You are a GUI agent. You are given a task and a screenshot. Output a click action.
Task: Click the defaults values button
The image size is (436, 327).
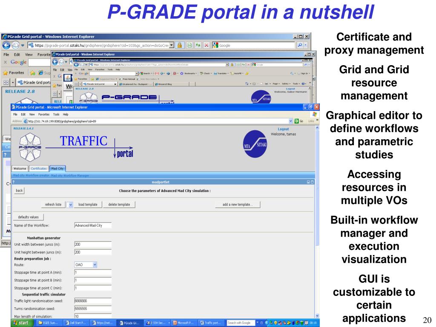(29, 217)
